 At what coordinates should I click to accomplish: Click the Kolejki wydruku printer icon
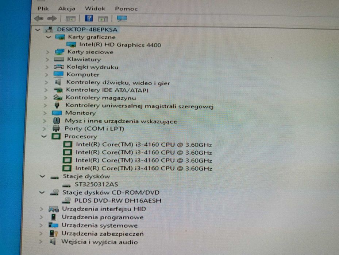(59, 67)
